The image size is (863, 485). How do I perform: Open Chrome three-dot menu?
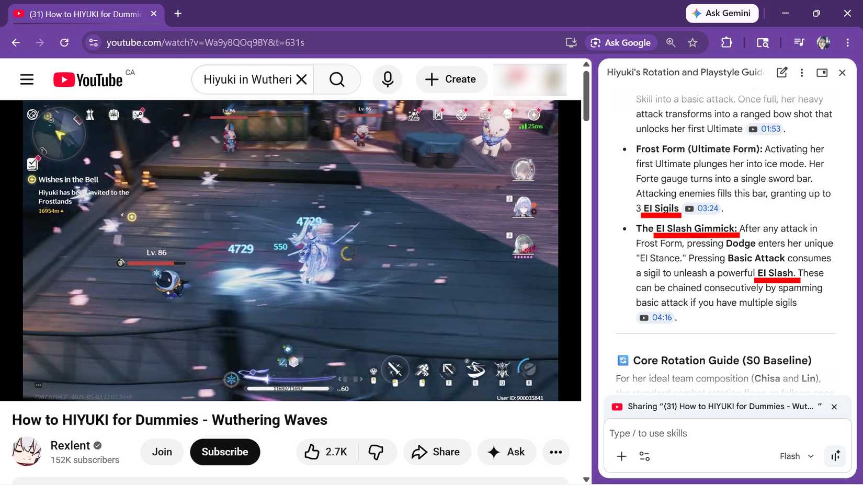coord(848,43)
